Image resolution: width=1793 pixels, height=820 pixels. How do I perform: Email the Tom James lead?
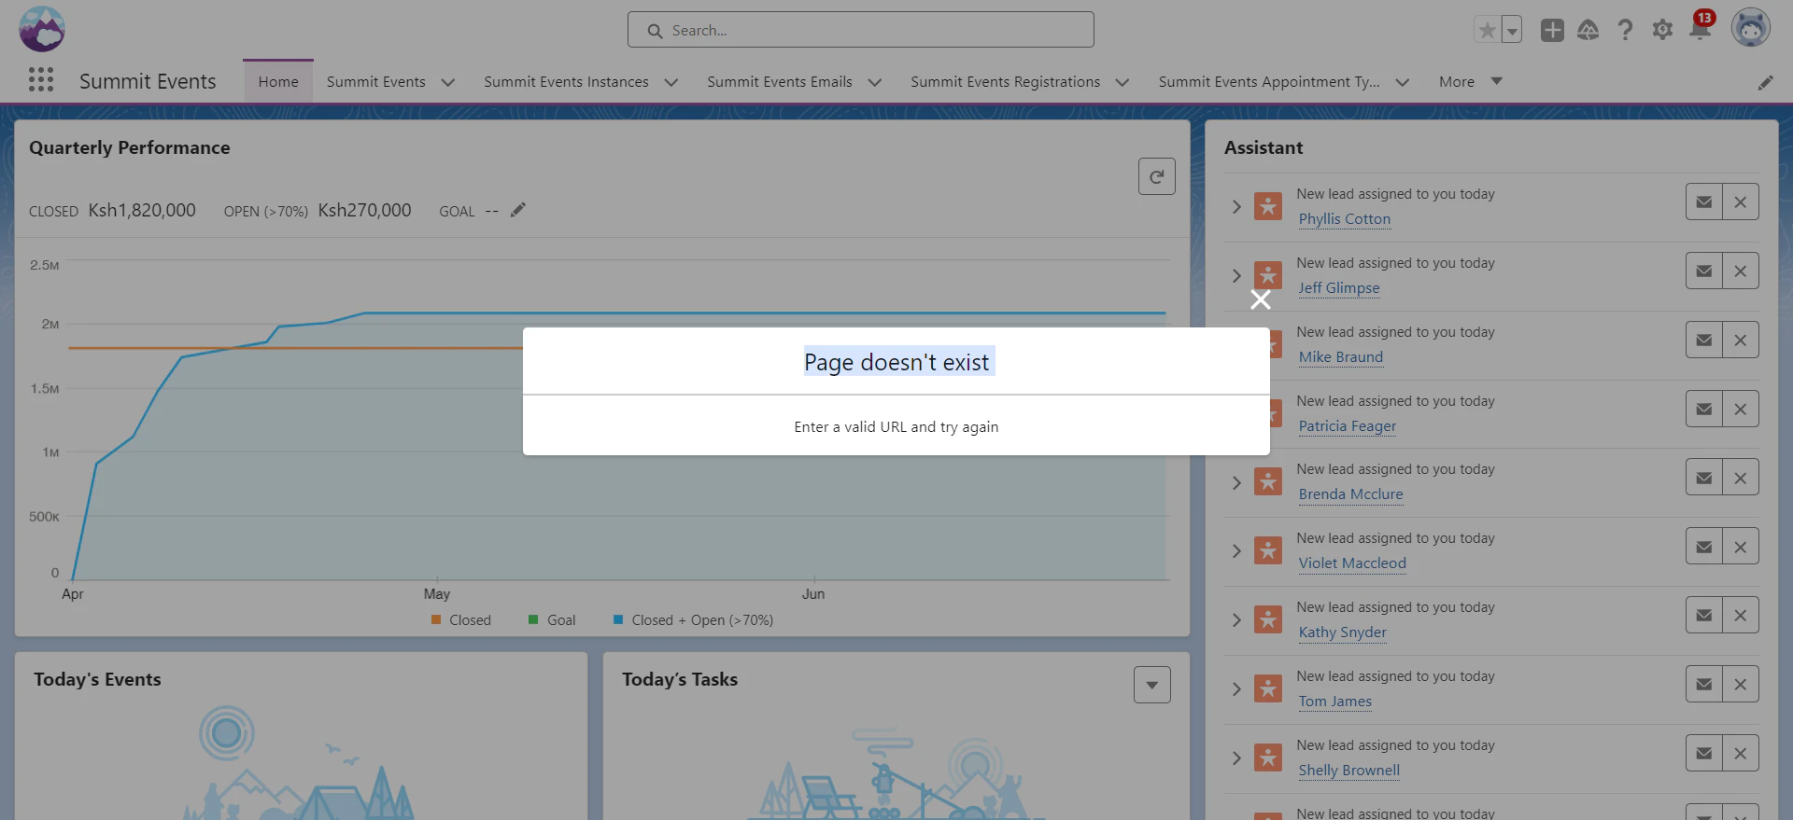1703,684
